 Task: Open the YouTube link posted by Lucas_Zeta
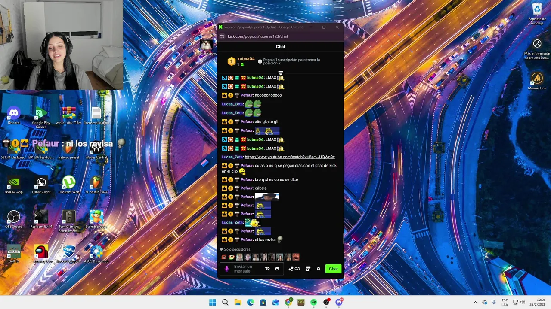[290, 157]
